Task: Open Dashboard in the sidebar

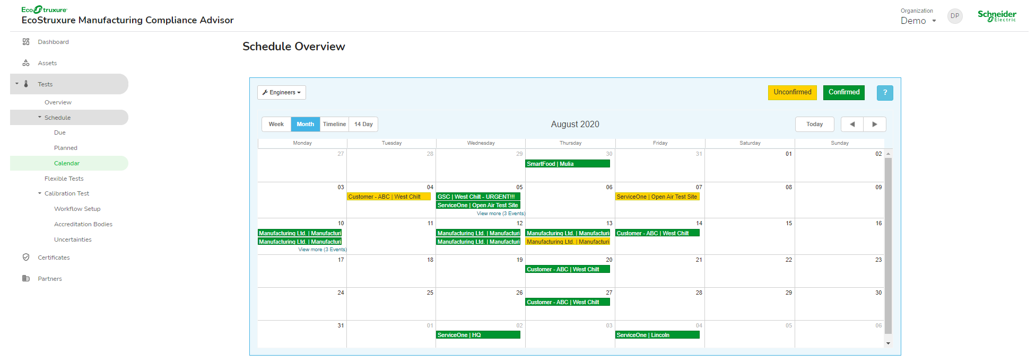Action: coord(53,42)
